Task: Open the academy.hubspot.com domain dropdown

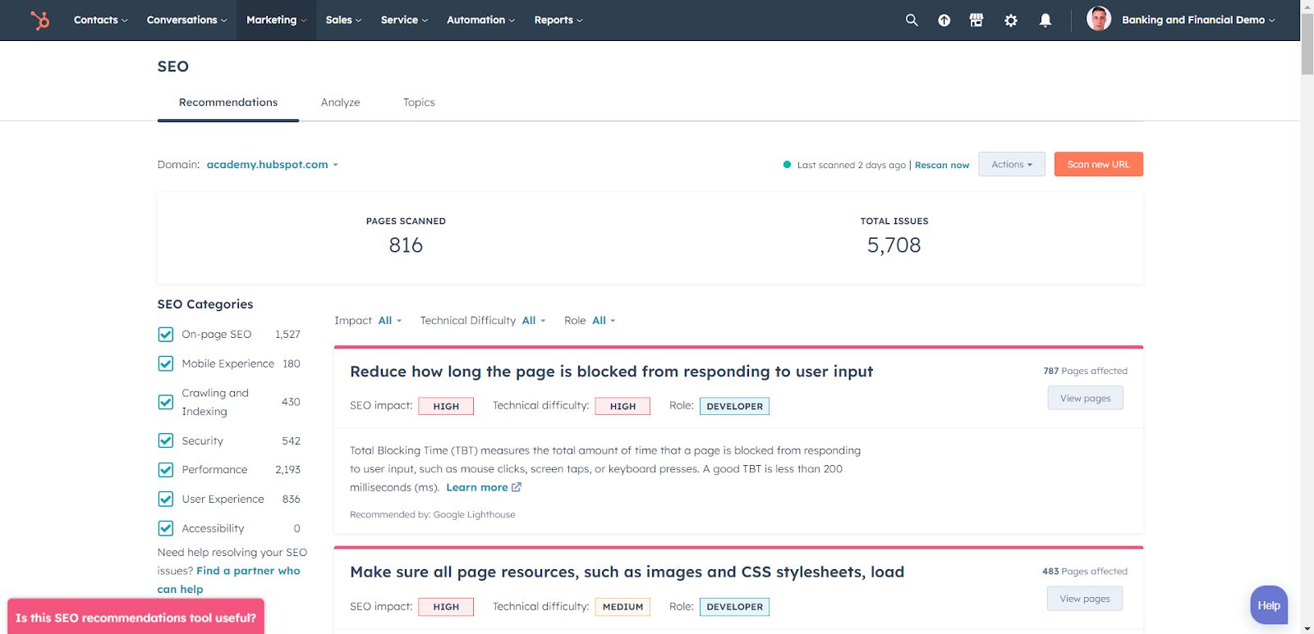Action: [x=273, y=165]
